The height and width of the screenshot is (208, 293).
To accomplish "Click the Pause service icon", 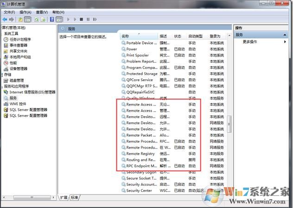I will point(88,19).
